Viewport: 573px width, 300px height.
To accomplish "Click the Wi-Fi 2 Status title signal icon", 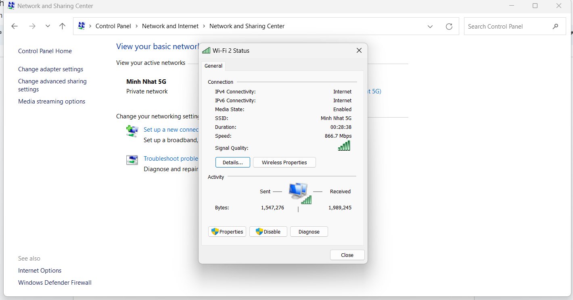I will click(206, 50).
